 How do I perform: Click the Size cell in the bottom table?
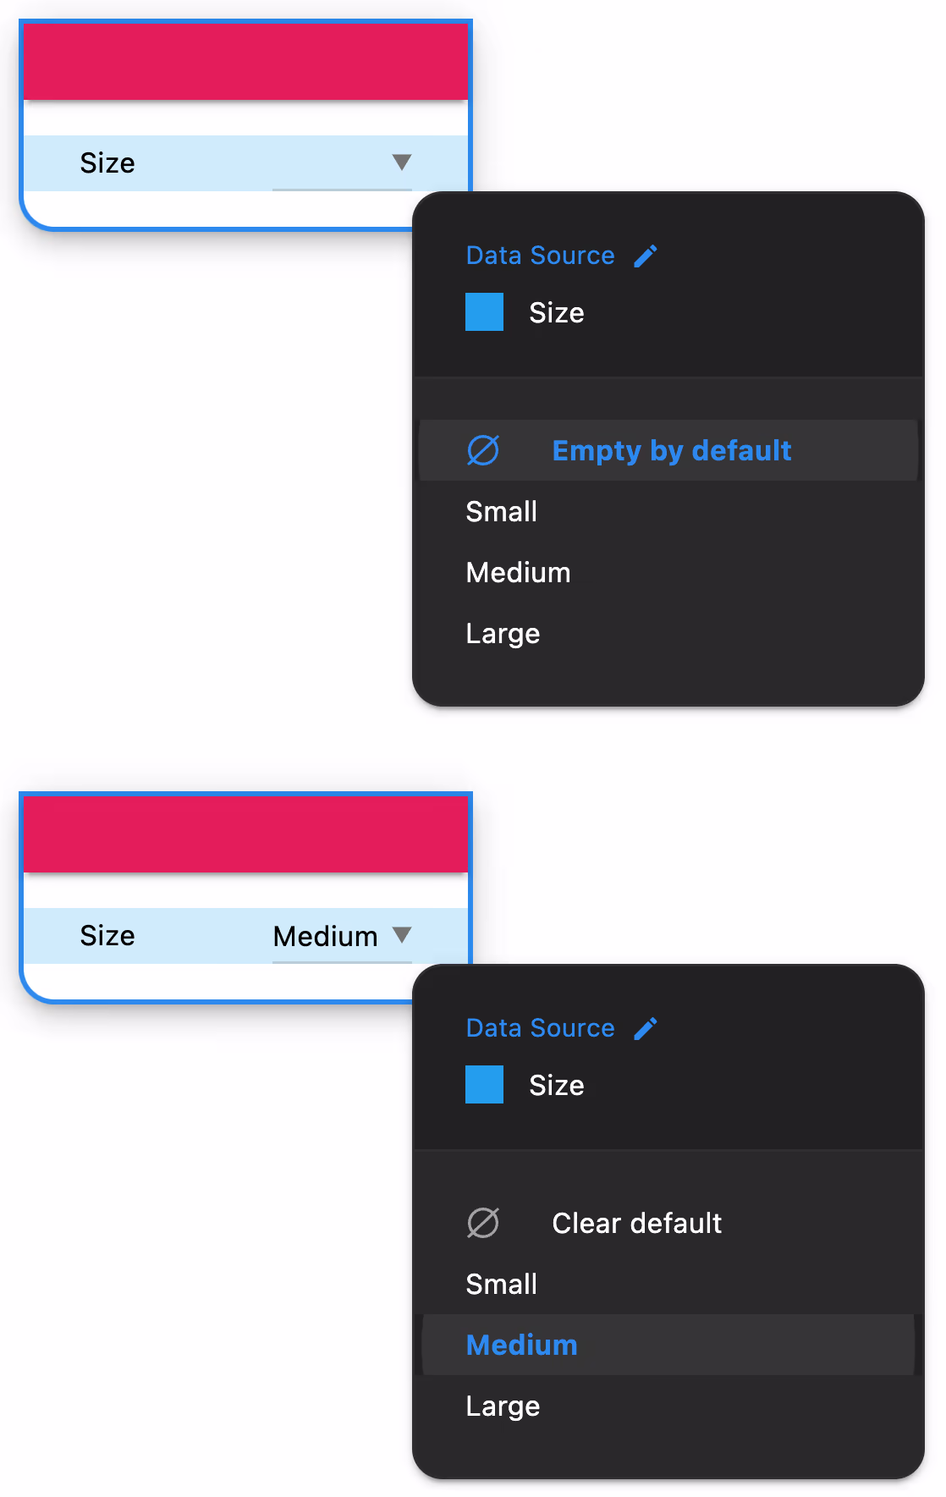(107, 935)
